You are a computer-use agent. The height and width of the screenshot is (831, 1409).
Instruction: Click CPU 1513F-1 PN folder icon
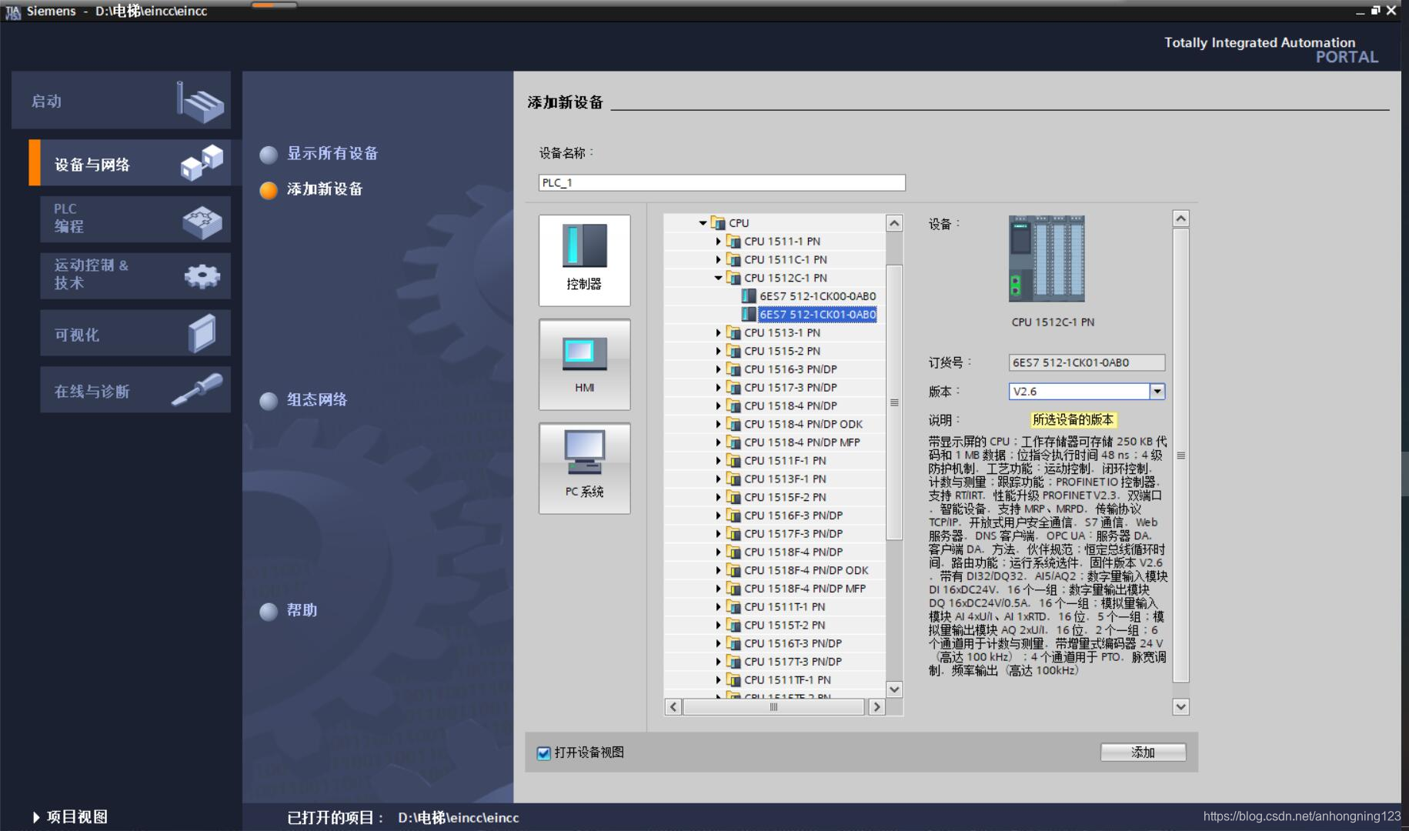733,479
